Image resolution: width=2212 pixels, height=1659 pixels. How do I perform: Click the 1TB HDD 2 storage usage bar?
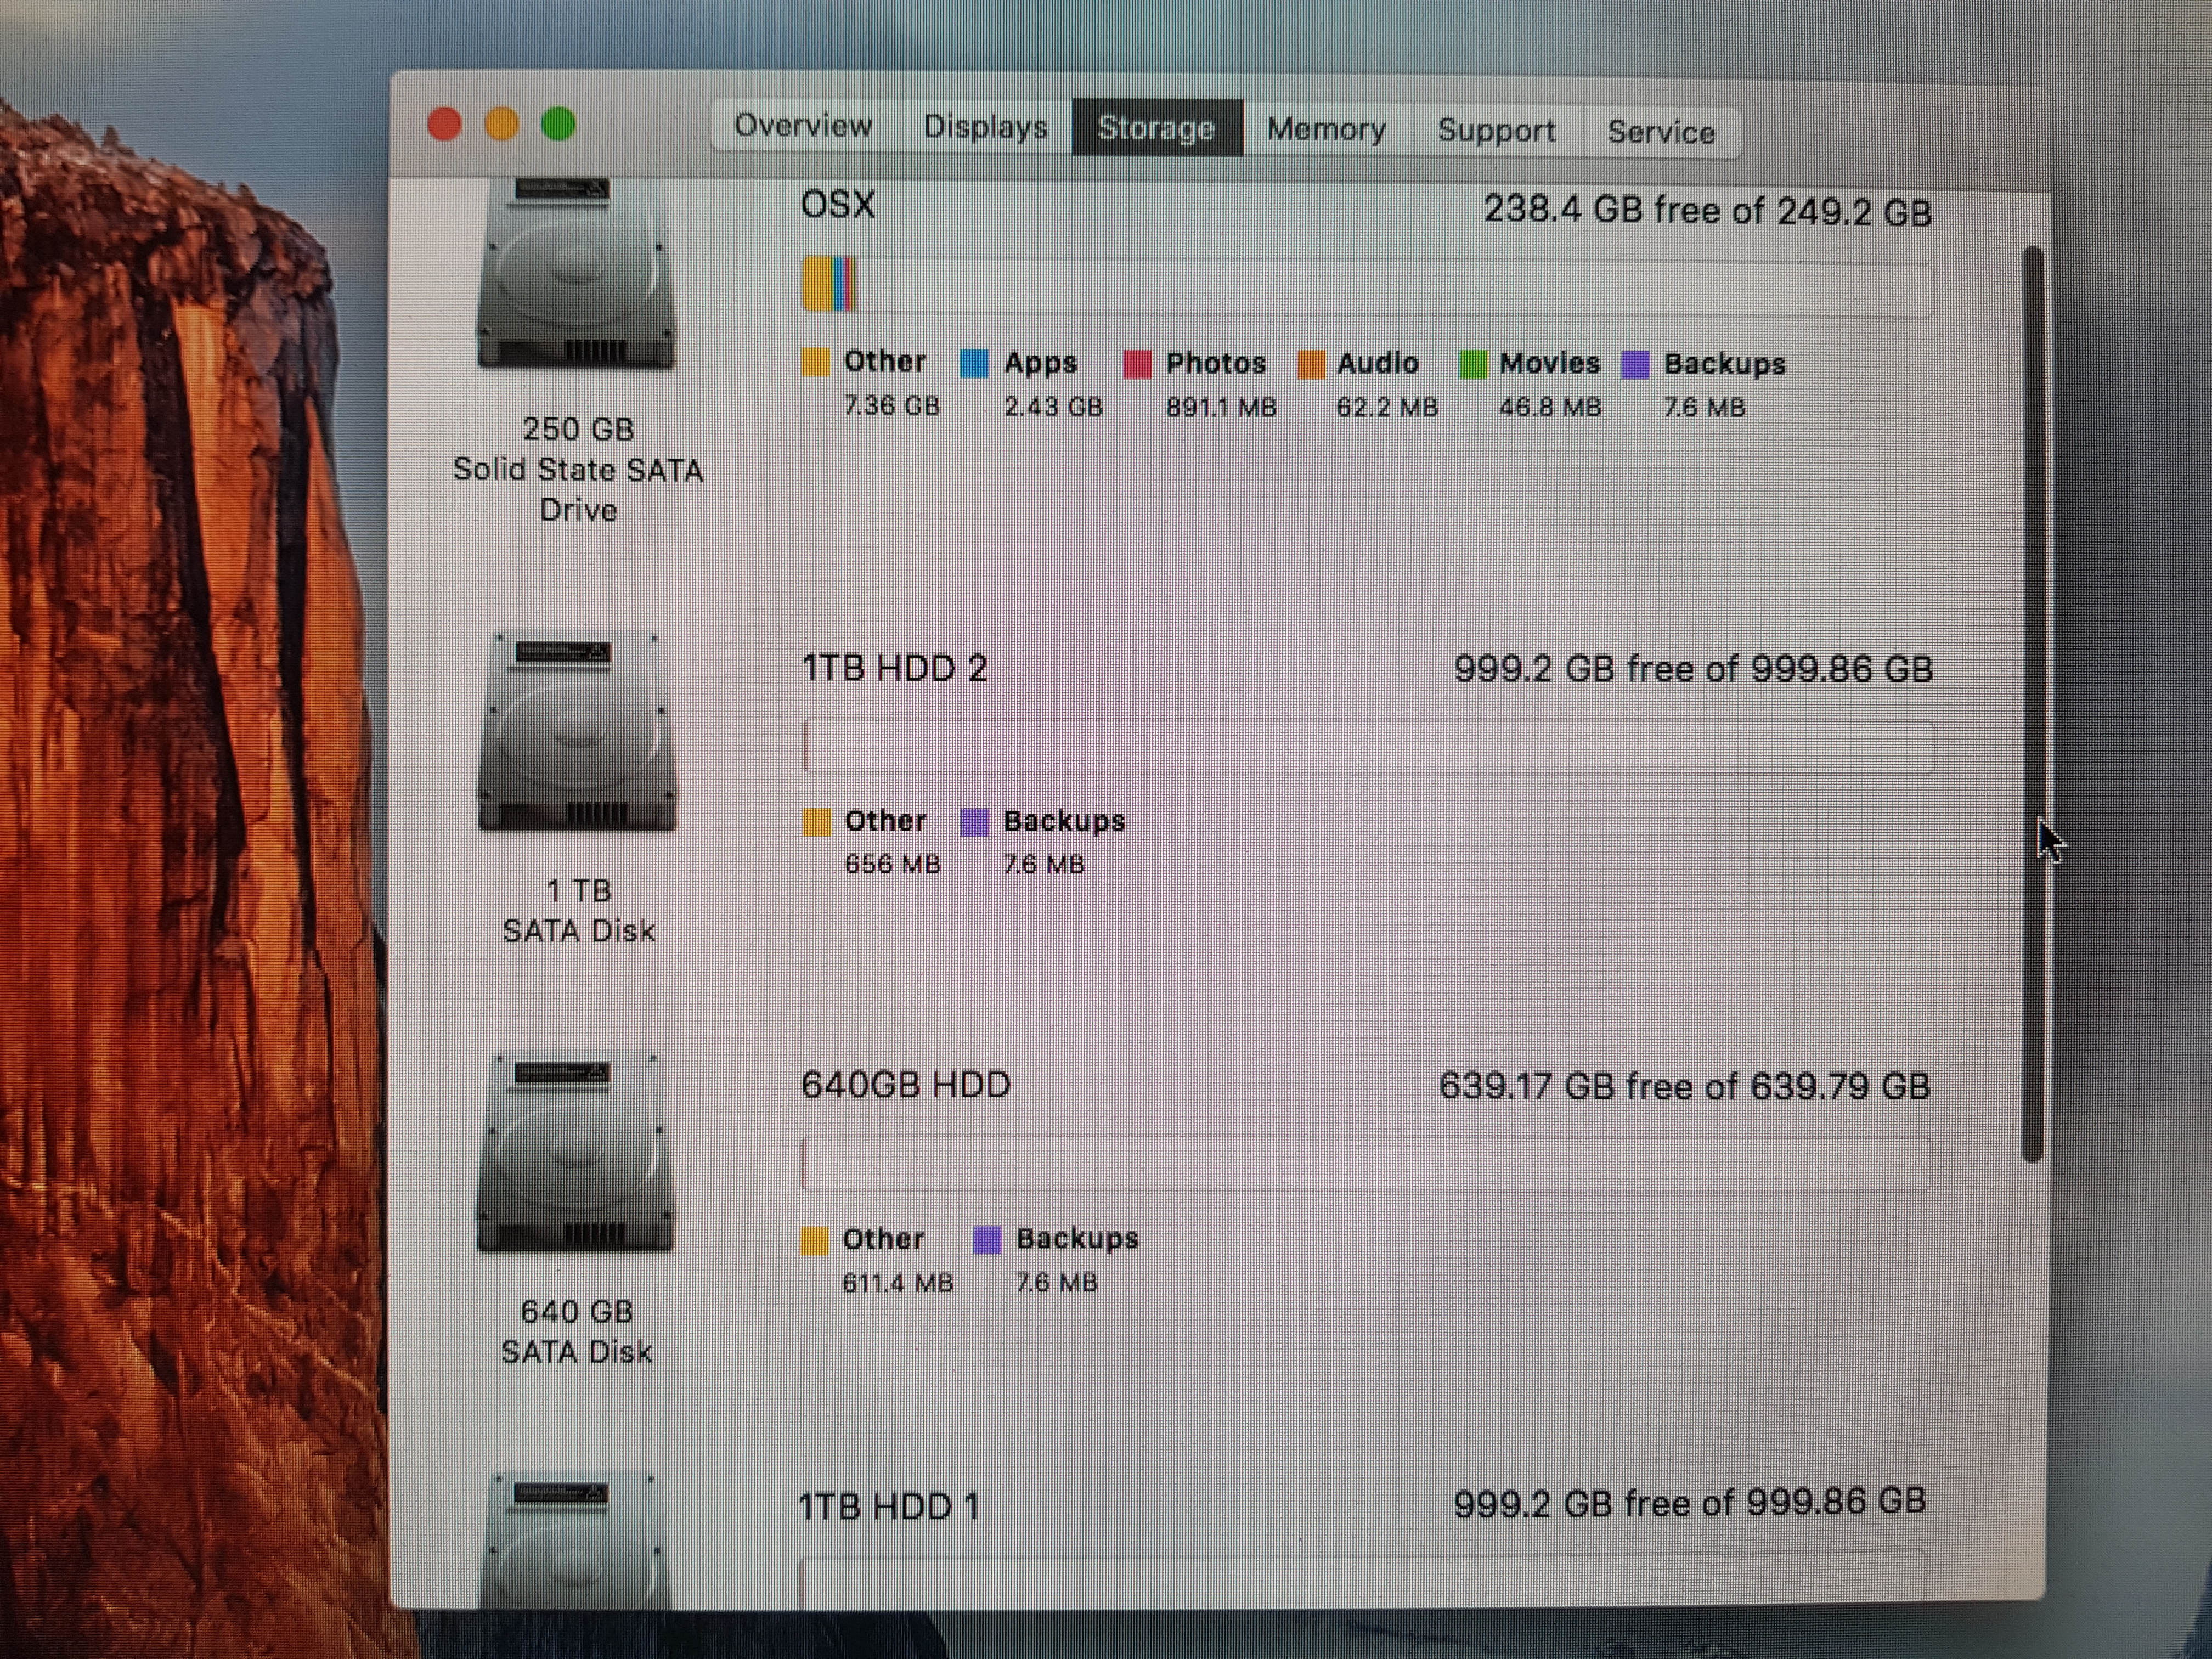[1368, 746]
